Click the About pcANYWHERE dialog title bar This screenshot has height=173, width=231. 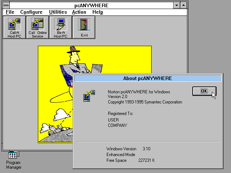point(148,78)
